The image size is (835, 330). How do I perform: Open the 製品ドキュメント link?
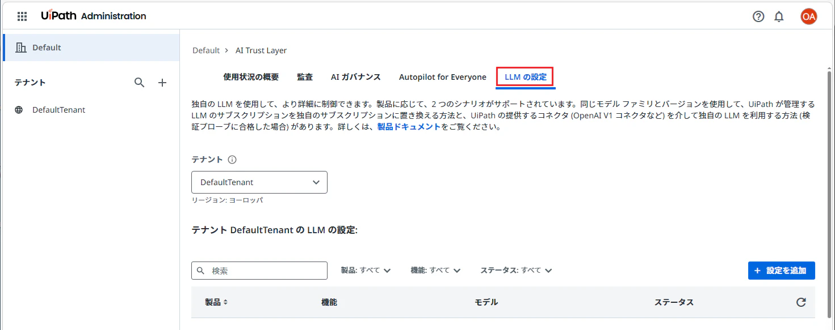click(x=409, y=127)
